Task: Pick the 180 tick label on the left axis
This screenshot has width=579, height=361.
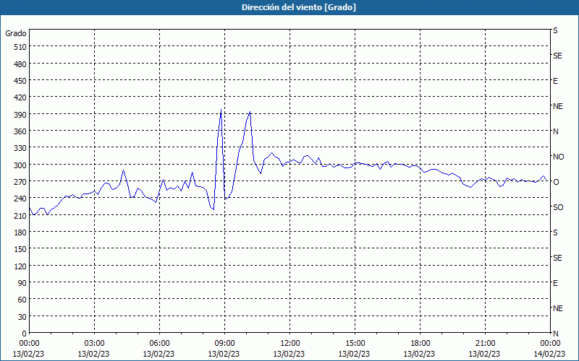Action: (x=20, y=232)
